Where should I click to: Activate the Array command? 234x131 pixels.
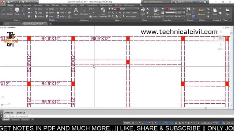(60, 16)
